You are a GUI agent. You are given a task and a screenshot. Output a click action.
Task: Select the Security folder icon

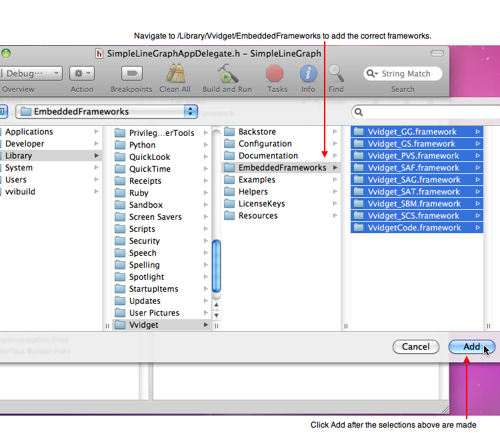pos(120,241)
